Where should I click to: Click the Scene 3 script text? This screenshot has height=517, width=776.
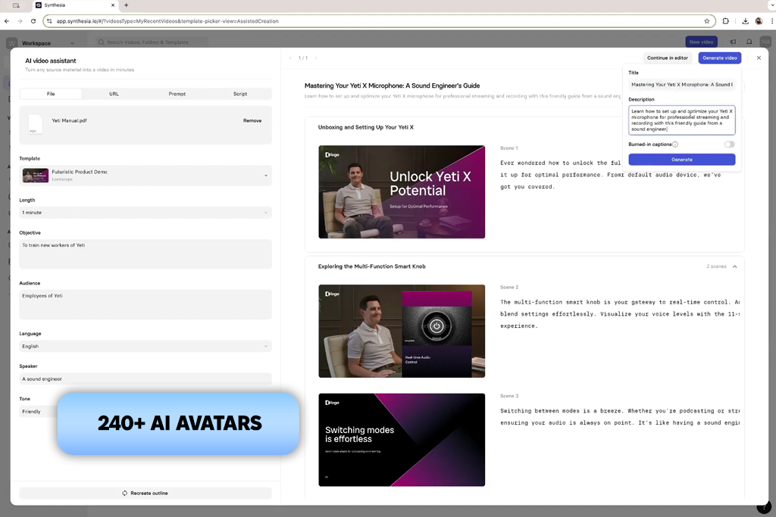(x=620, y=416)
